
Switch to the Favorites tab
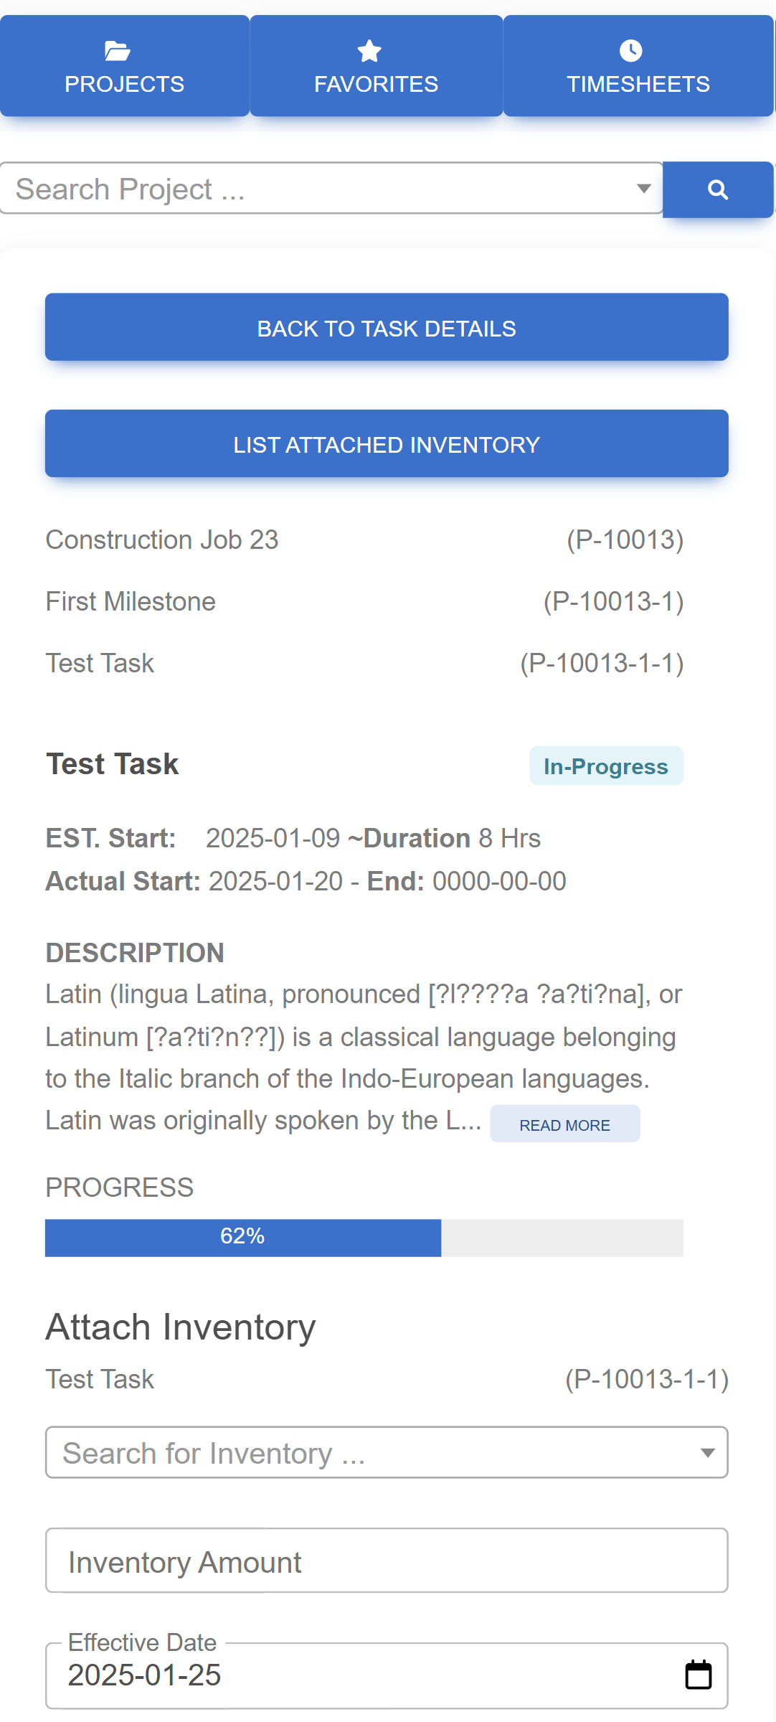[x=376, y=66]
